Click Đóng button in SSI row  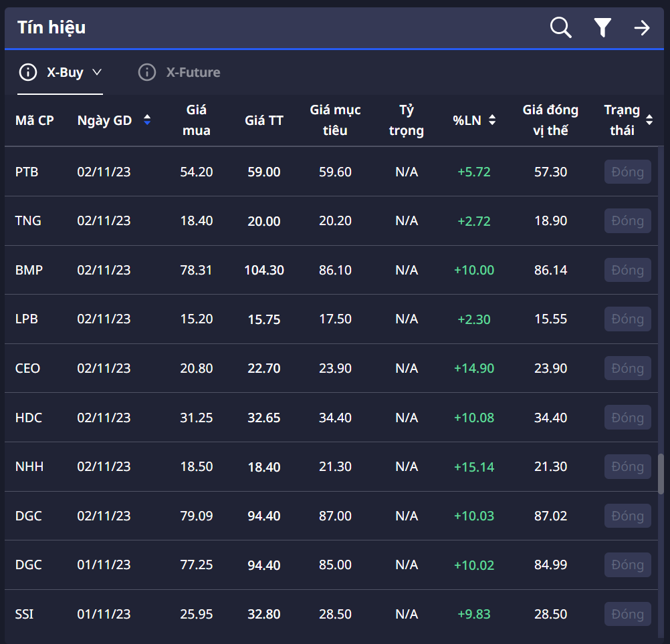pos(627,614)
